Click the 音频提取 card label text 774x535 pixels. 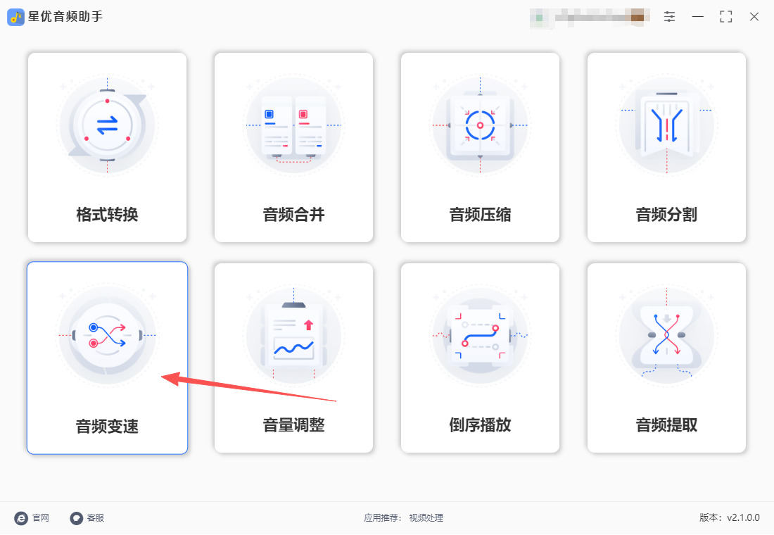point(666,425)
